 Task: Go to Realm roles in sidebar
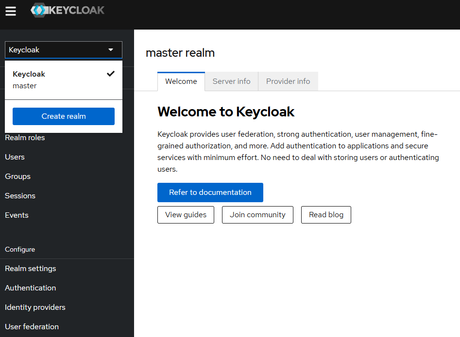point(25,138)
